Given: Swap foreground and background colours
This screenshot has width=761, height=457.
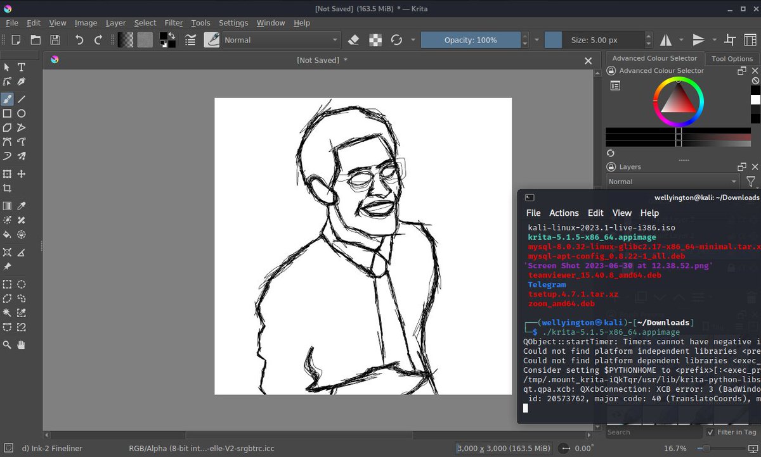Looking at the screenshot, I should (x=172, y=35).
